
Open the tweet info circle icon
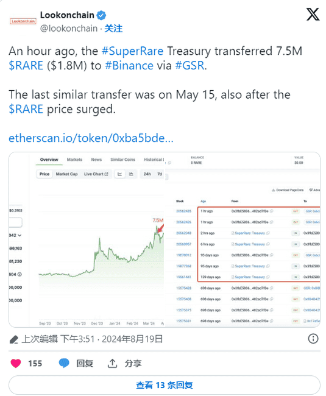click(313, 339)
